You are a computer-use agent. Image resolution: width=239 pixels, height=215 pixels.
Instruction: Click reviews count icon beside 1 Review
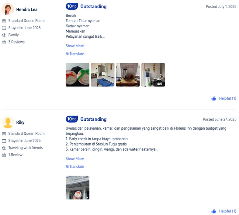4,155
